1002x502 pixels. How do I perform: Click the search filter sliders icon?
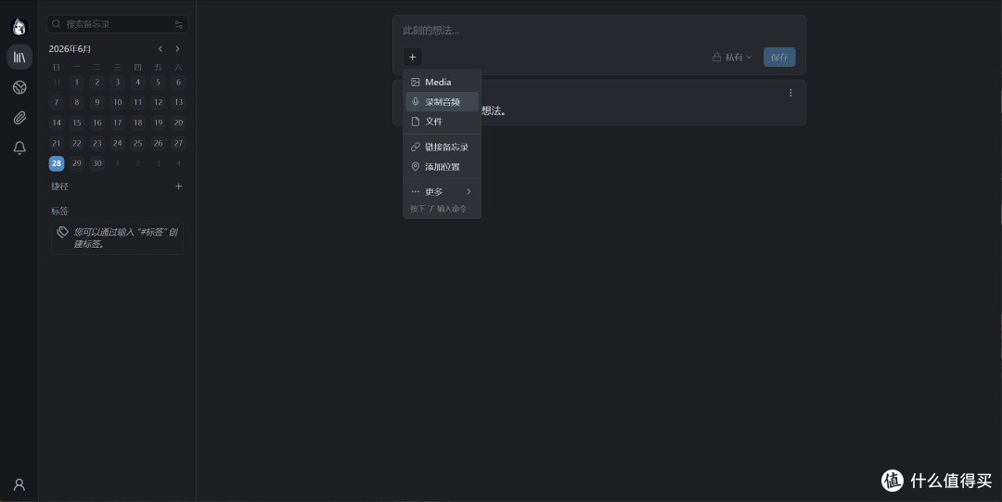[178, 24]
